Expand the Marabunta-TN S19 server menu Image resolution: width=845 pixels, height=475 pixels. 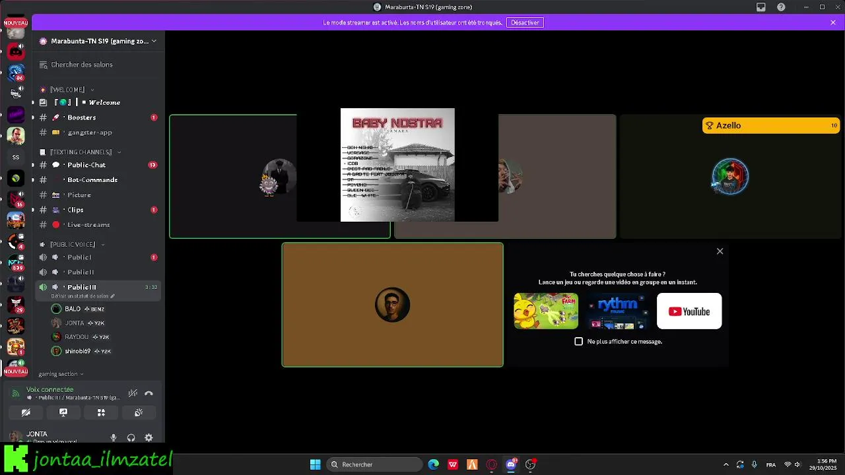(x=98, y=41)
